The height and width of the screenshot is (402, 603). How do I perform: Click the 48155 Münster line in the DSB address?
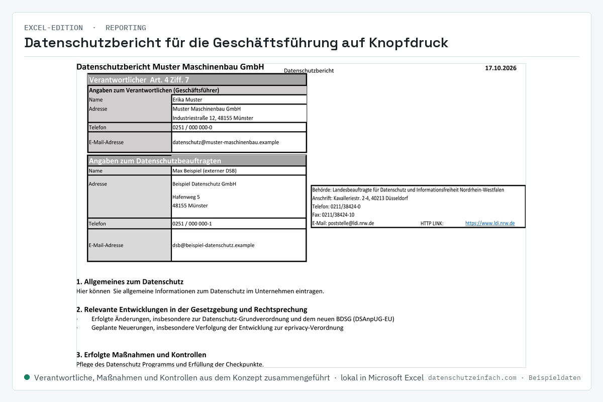(190, 206)
